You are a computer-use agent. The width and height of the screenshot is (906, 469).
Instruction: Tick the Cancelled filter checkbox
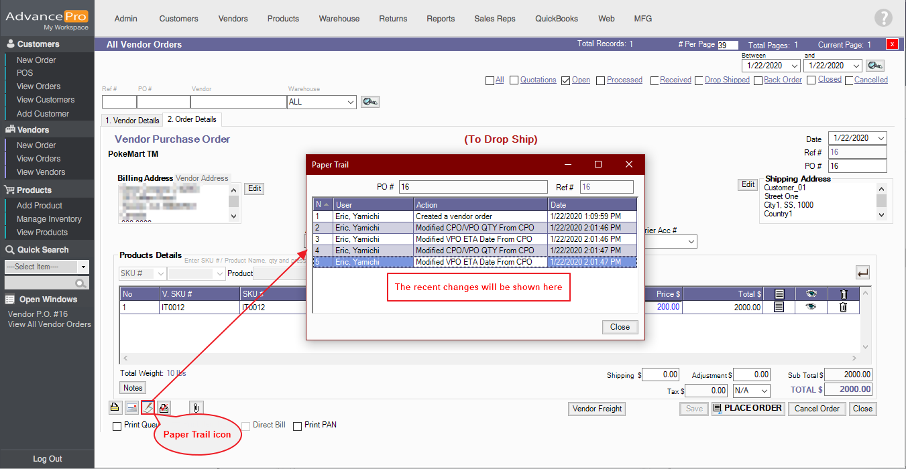click(849, 80)
